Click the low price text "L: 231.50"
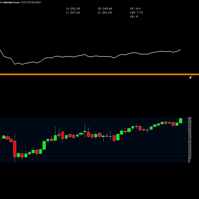Viewport: 199px width, 199px height. point(105,13)
